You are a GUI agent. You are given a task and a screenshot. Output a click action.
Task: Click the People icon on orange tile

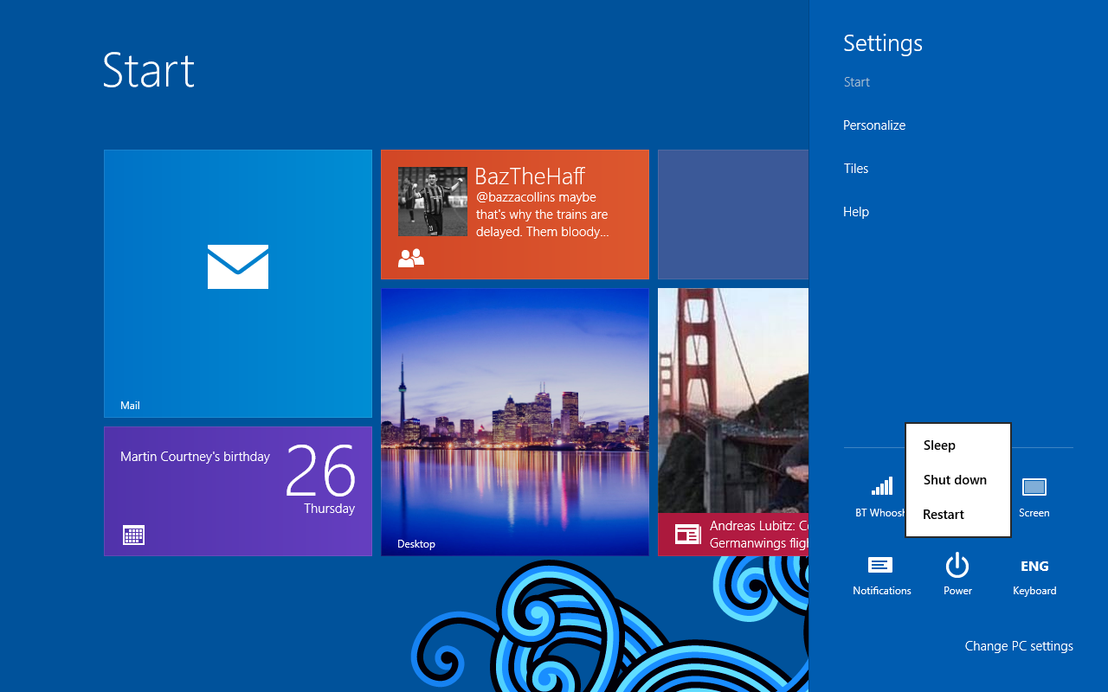coord(411,258)
